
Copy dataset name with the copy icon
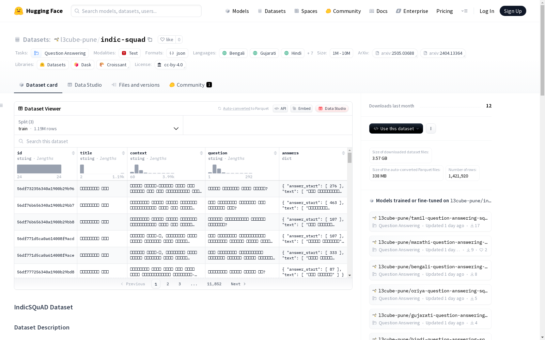pyautogui.click(x=150, y=39)
